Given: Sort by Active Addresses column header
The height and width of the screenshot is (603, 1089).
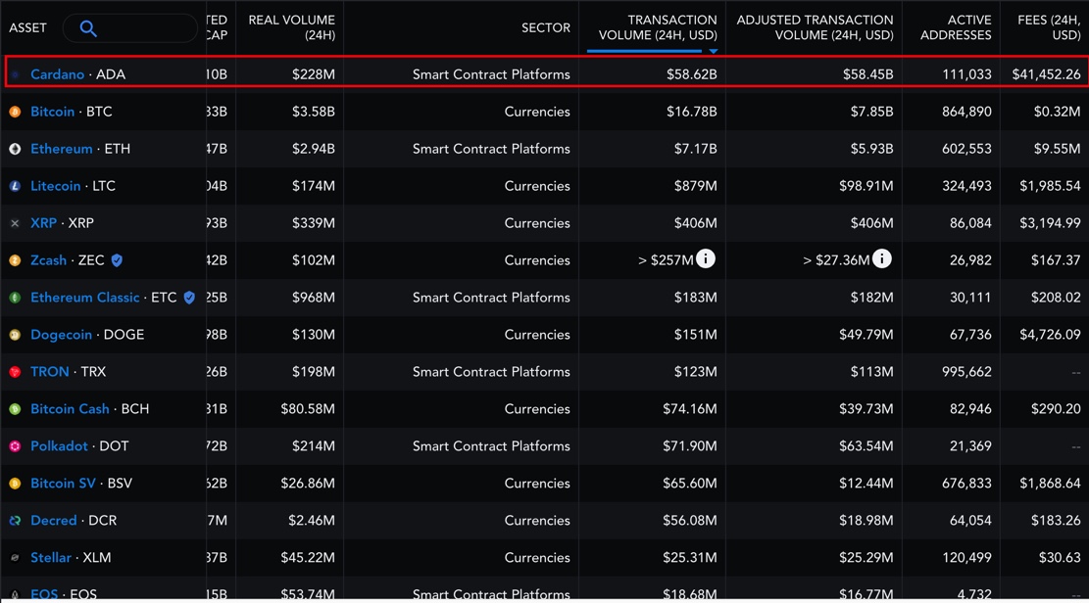Looking at the screenshot, I should pos(956,27).
